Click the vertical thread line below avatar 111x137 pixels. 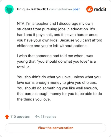pyautogui.click(x=9, y=62)
